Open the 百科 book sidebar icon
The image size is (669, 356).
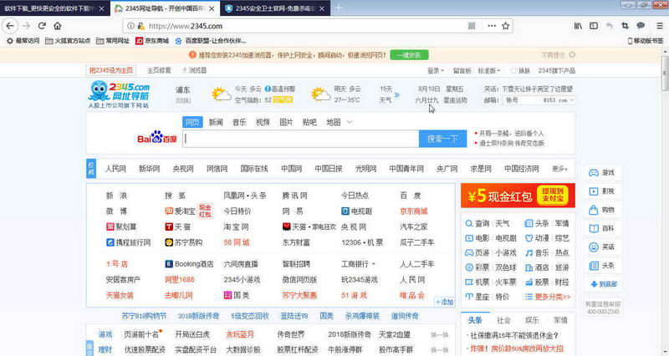pos(600,227)
